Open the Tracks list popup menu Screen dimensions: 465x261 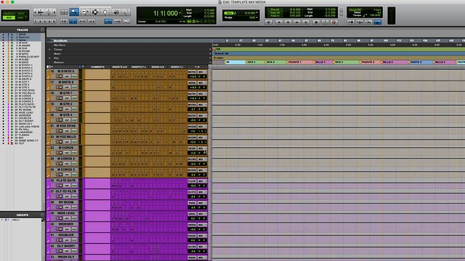pos(43,30)
